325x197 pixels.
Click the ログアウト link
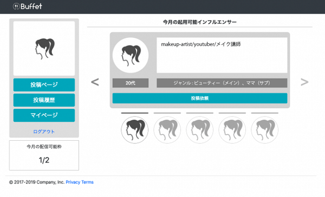[x=44, y=132]
